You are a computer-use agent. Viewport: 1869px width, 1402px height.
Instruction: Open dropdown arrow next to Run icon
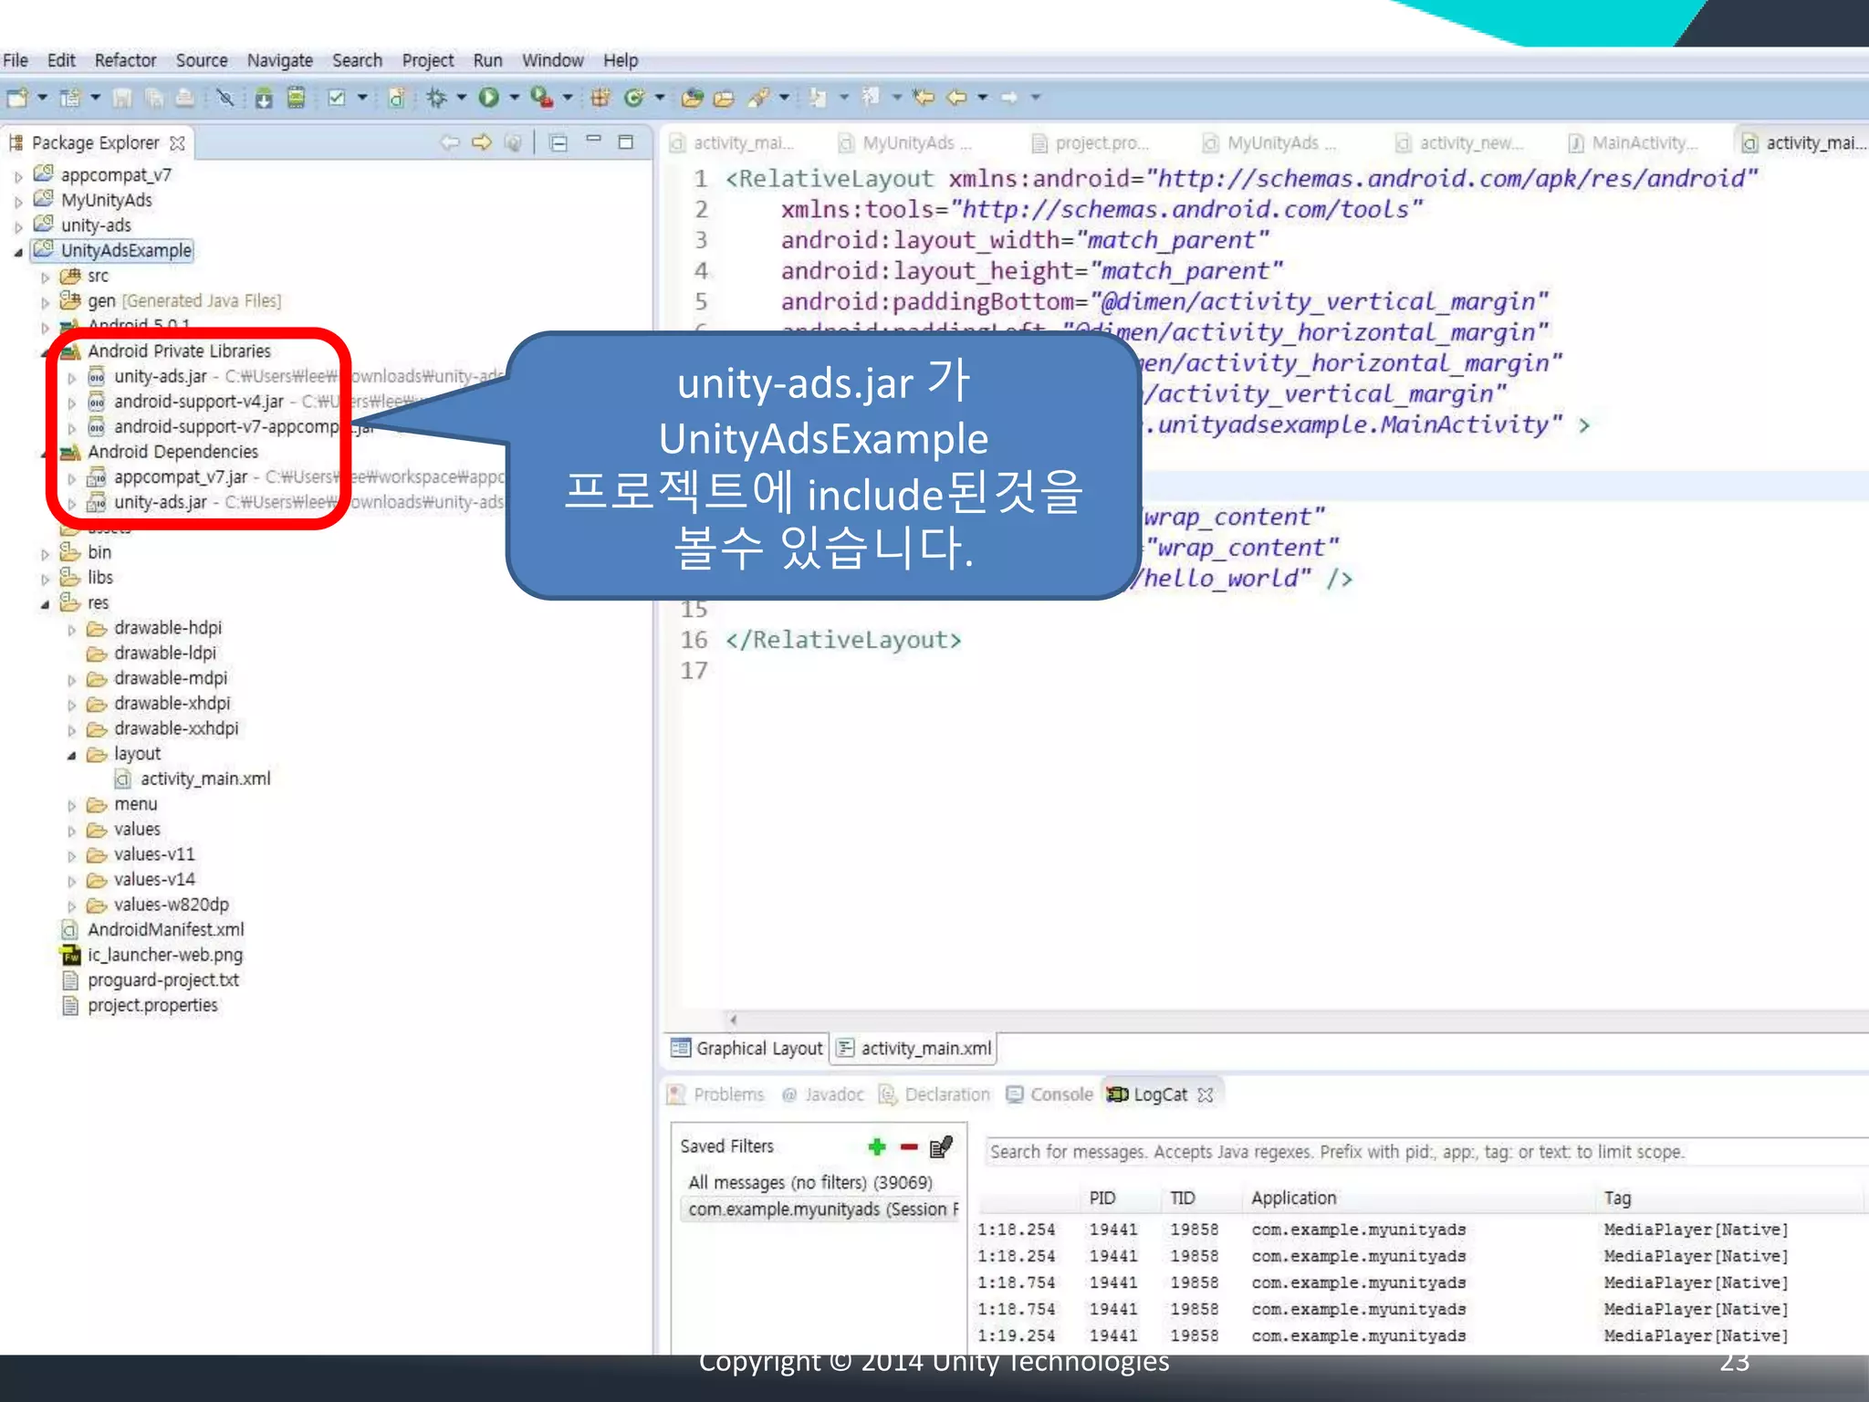point(514,97)
